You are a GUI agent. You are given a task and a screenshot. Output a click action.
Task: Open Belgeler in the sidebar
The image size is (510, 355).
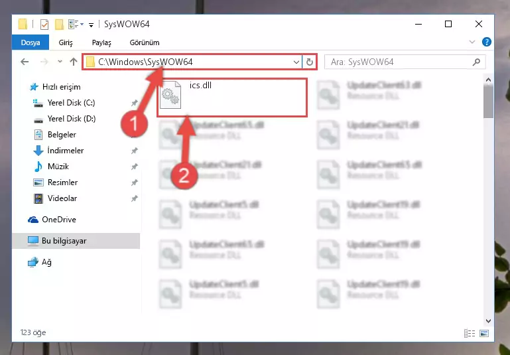[x=62, y=135]
